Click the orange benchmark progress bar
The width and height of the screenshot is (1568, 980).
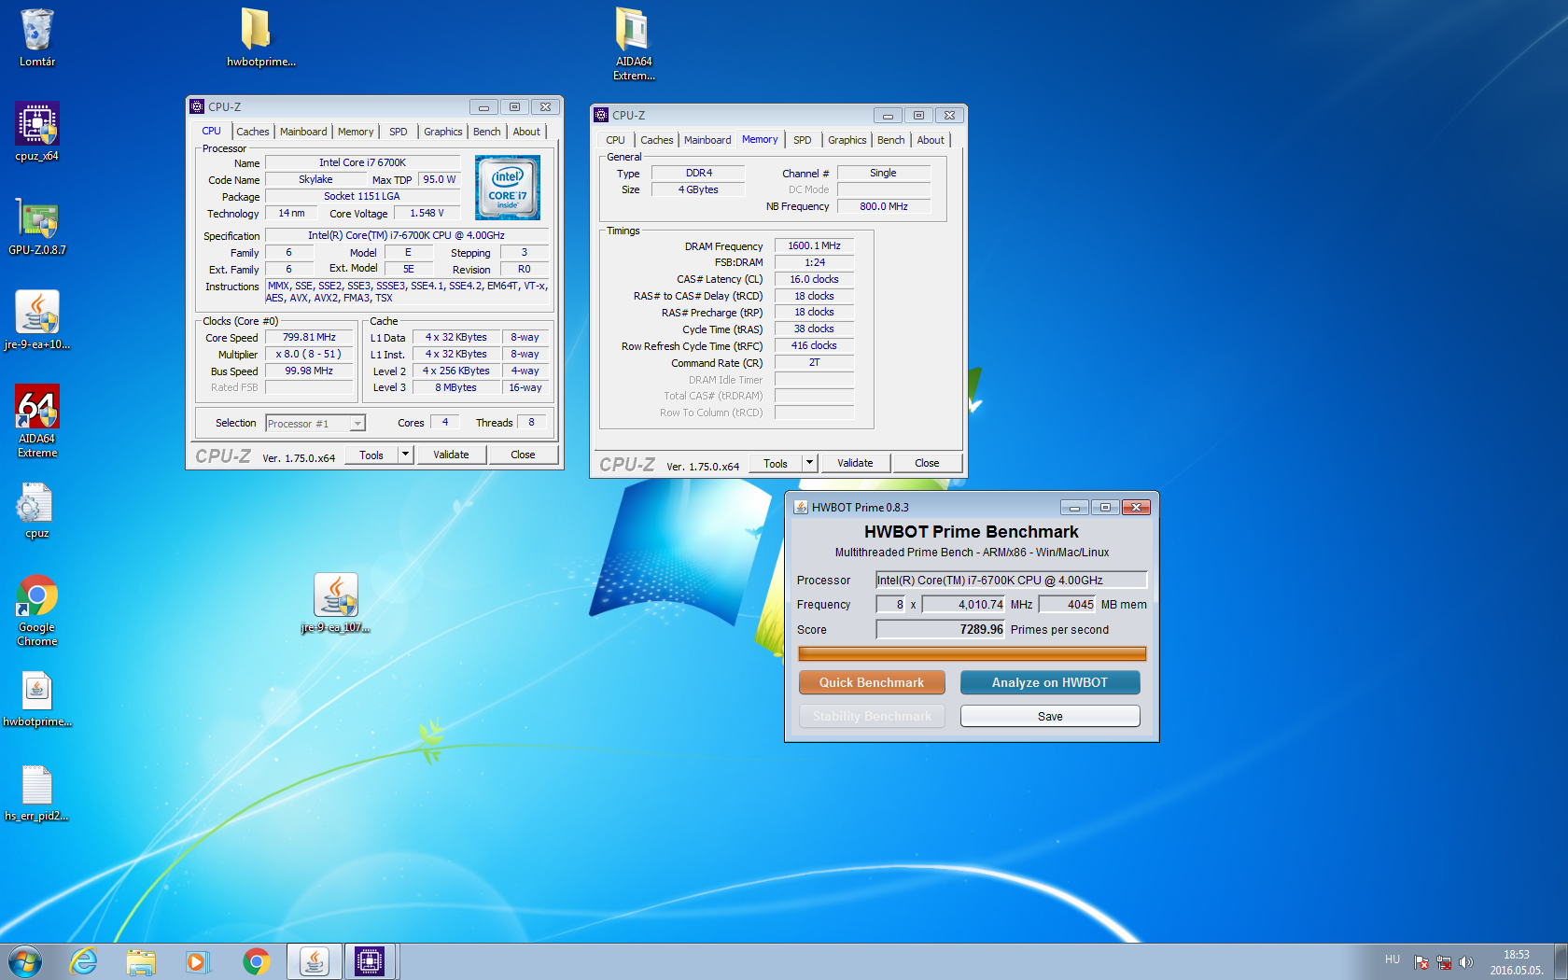[972, 654]
